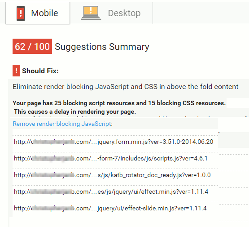Click the Suggestions Summary heading
Screen dimensions: 249x227
click(102, 47)
